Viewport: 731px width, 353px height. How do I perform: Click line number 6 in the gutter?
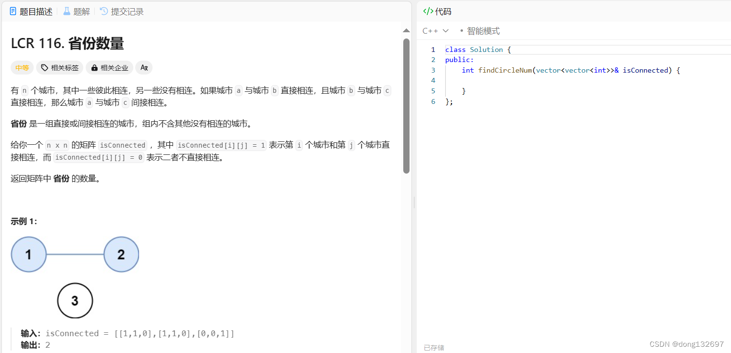[433, 101]
